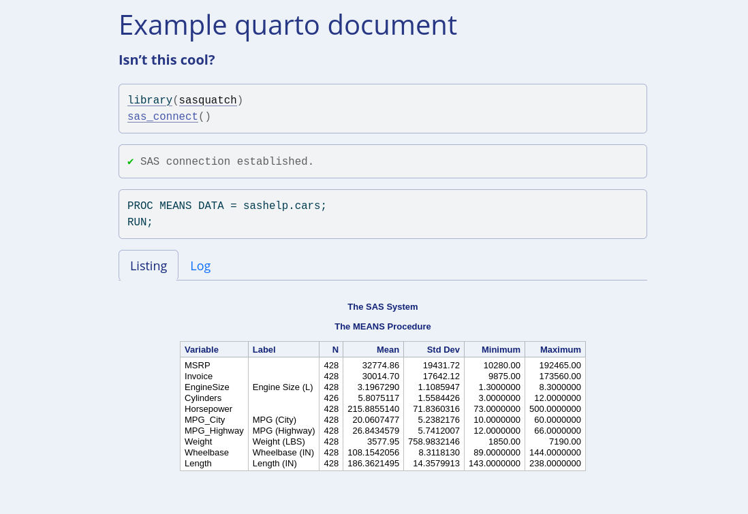Screen dimensions: 748x514
Task: Open the library function link
Action: (x=150, y=101)
